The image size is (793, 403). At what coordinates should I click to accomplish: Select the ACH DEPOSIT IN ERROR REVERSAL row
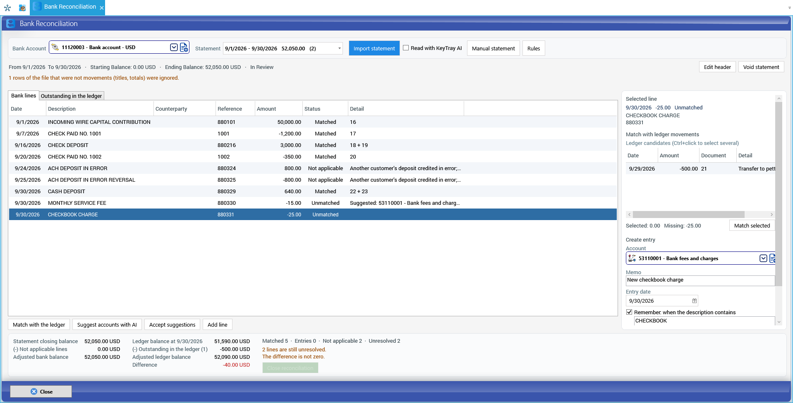point(313,180)
